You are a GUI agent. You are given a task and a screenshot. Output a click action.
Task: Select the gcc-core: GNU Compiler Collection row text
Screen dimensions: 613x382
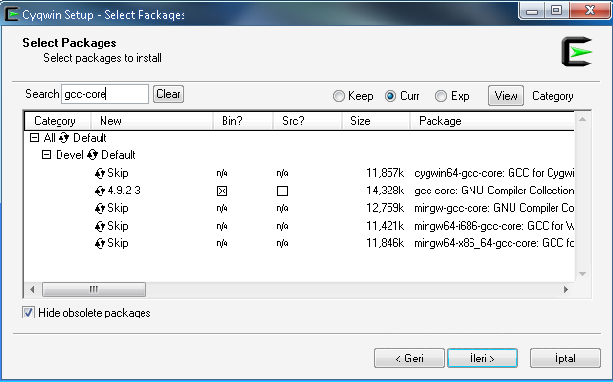point(494,191)
